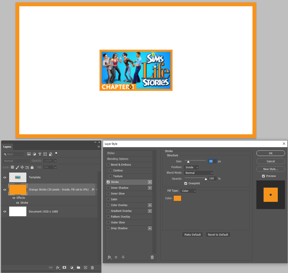Image resolution: width=288 pixels, height=273 pixels.
Task: Toggle Effects visibility eye
Action: pyautogui.click(x=14, y=198)
